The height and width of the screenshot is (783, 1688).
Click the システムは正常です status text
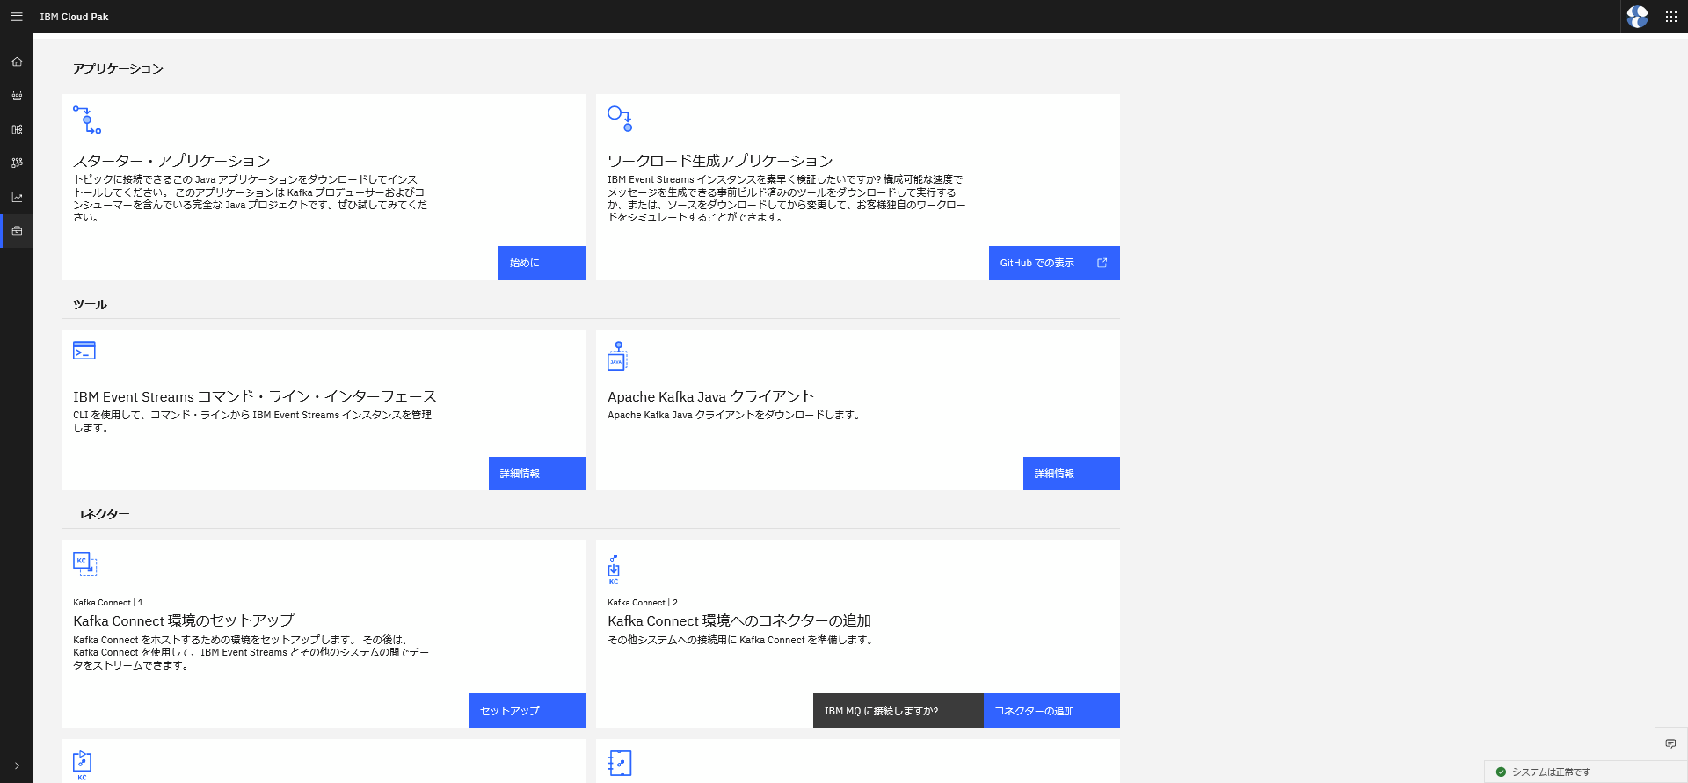click(1551, 772)
